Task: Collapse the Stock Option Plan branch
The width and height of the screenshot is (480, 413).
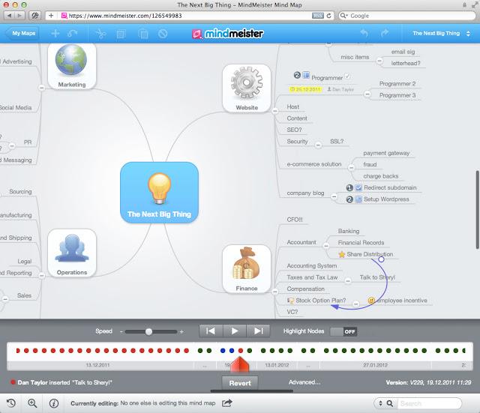Action: click(355, 304)
